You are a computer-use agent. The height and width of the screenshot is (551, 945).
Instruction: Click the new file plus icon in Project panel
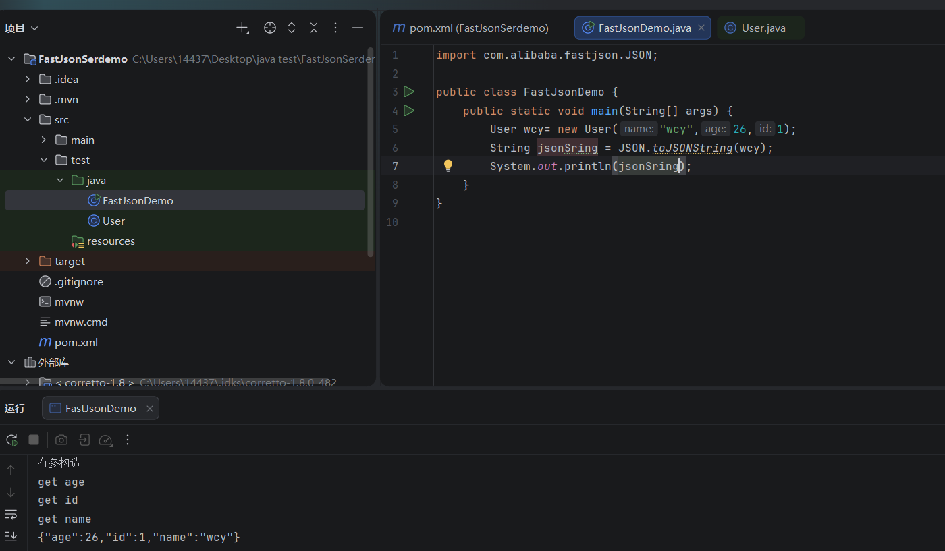pyautogui.click(x=242, y=28)
